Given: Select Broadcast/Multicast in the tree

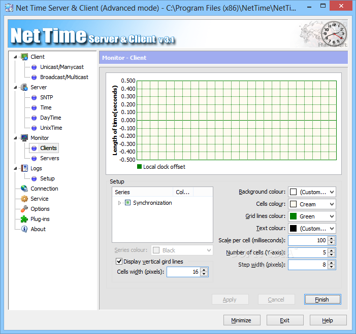Looking at the screenshot, I should pyautogui.click(x=64, y=77).
